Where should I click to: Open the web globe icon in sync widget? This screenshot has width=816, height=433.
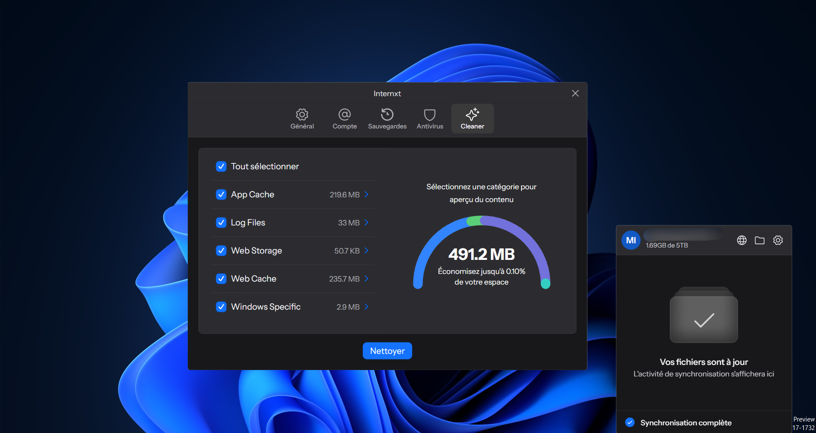742,240
